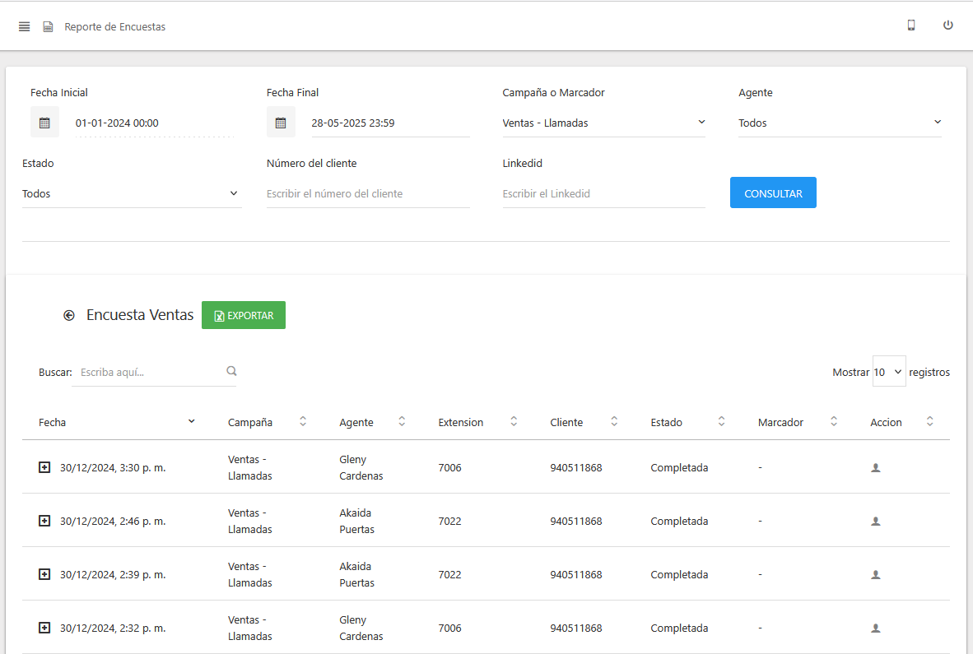
Task: Click the Reporte de Encuestas title
Action: 114,26
